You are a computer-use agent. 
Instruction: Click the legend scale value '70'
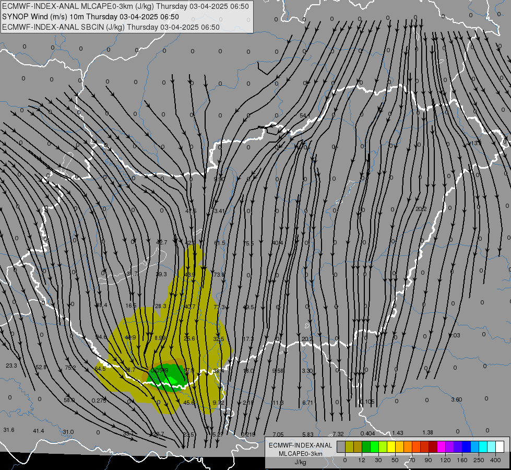click(412, 460)
